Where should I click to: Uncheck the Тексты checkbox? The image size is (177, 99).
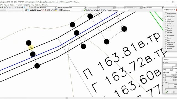pyautogui.click(x=166, y=24)
